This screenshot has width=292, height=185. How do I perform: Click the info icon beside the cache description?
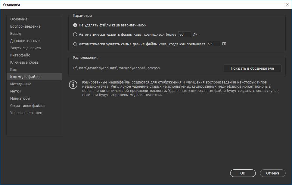[x=73, y=85]
